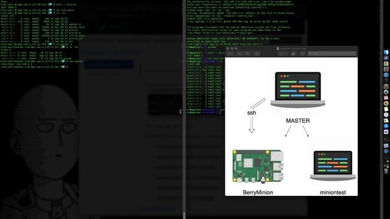Click the miniontest laptop image in diagram
The width and height of the screenshot is (390, 219).
[x=333, y=165]
